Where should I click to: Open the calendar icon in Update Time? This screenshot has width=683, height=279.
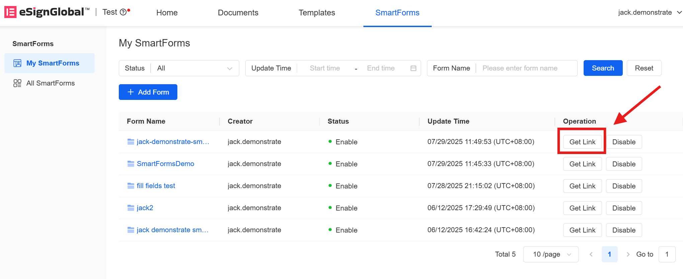click(x=413, y=68)
